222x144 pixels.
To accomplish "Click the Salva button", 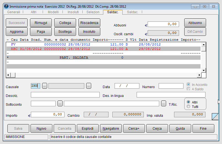I will click(x=18, y=128).
